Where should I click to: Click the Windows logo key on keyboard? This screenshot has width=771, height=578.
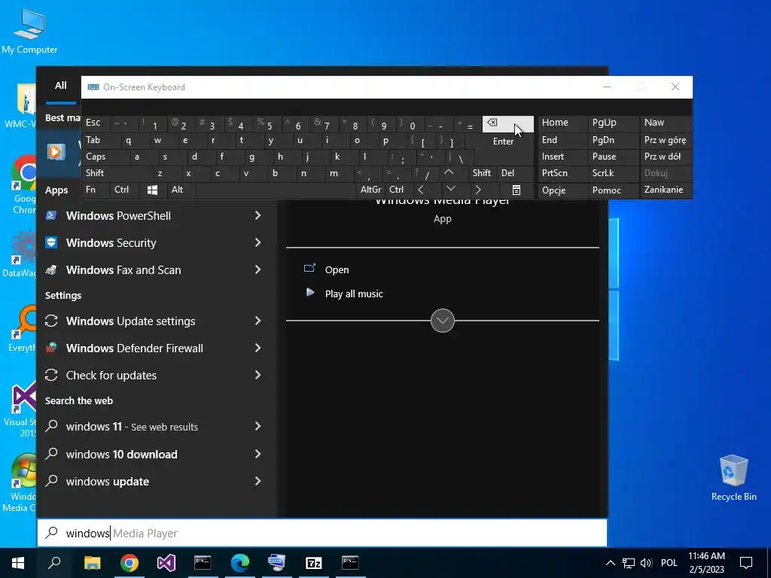pyautogui.click(x=152, y=190)
